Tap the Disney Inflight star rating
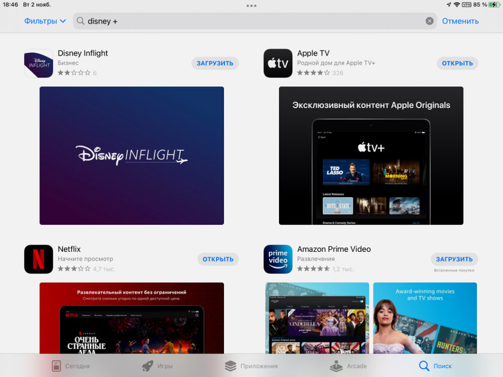Screen dimensions: 503x377 click(74, 73)
